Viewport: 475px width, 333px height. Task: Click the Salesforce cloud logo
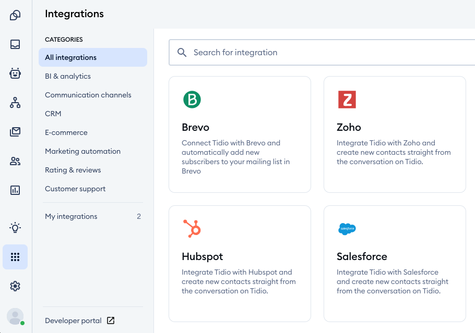pos(347,229)
